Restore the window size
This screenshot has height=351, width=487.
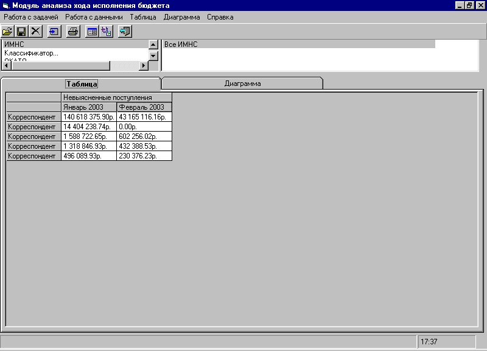click(469, 5)
